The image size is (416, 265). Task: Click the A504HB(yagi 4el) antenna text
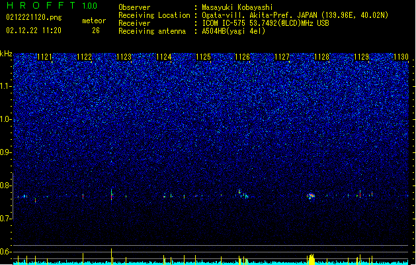pos(233,31)
